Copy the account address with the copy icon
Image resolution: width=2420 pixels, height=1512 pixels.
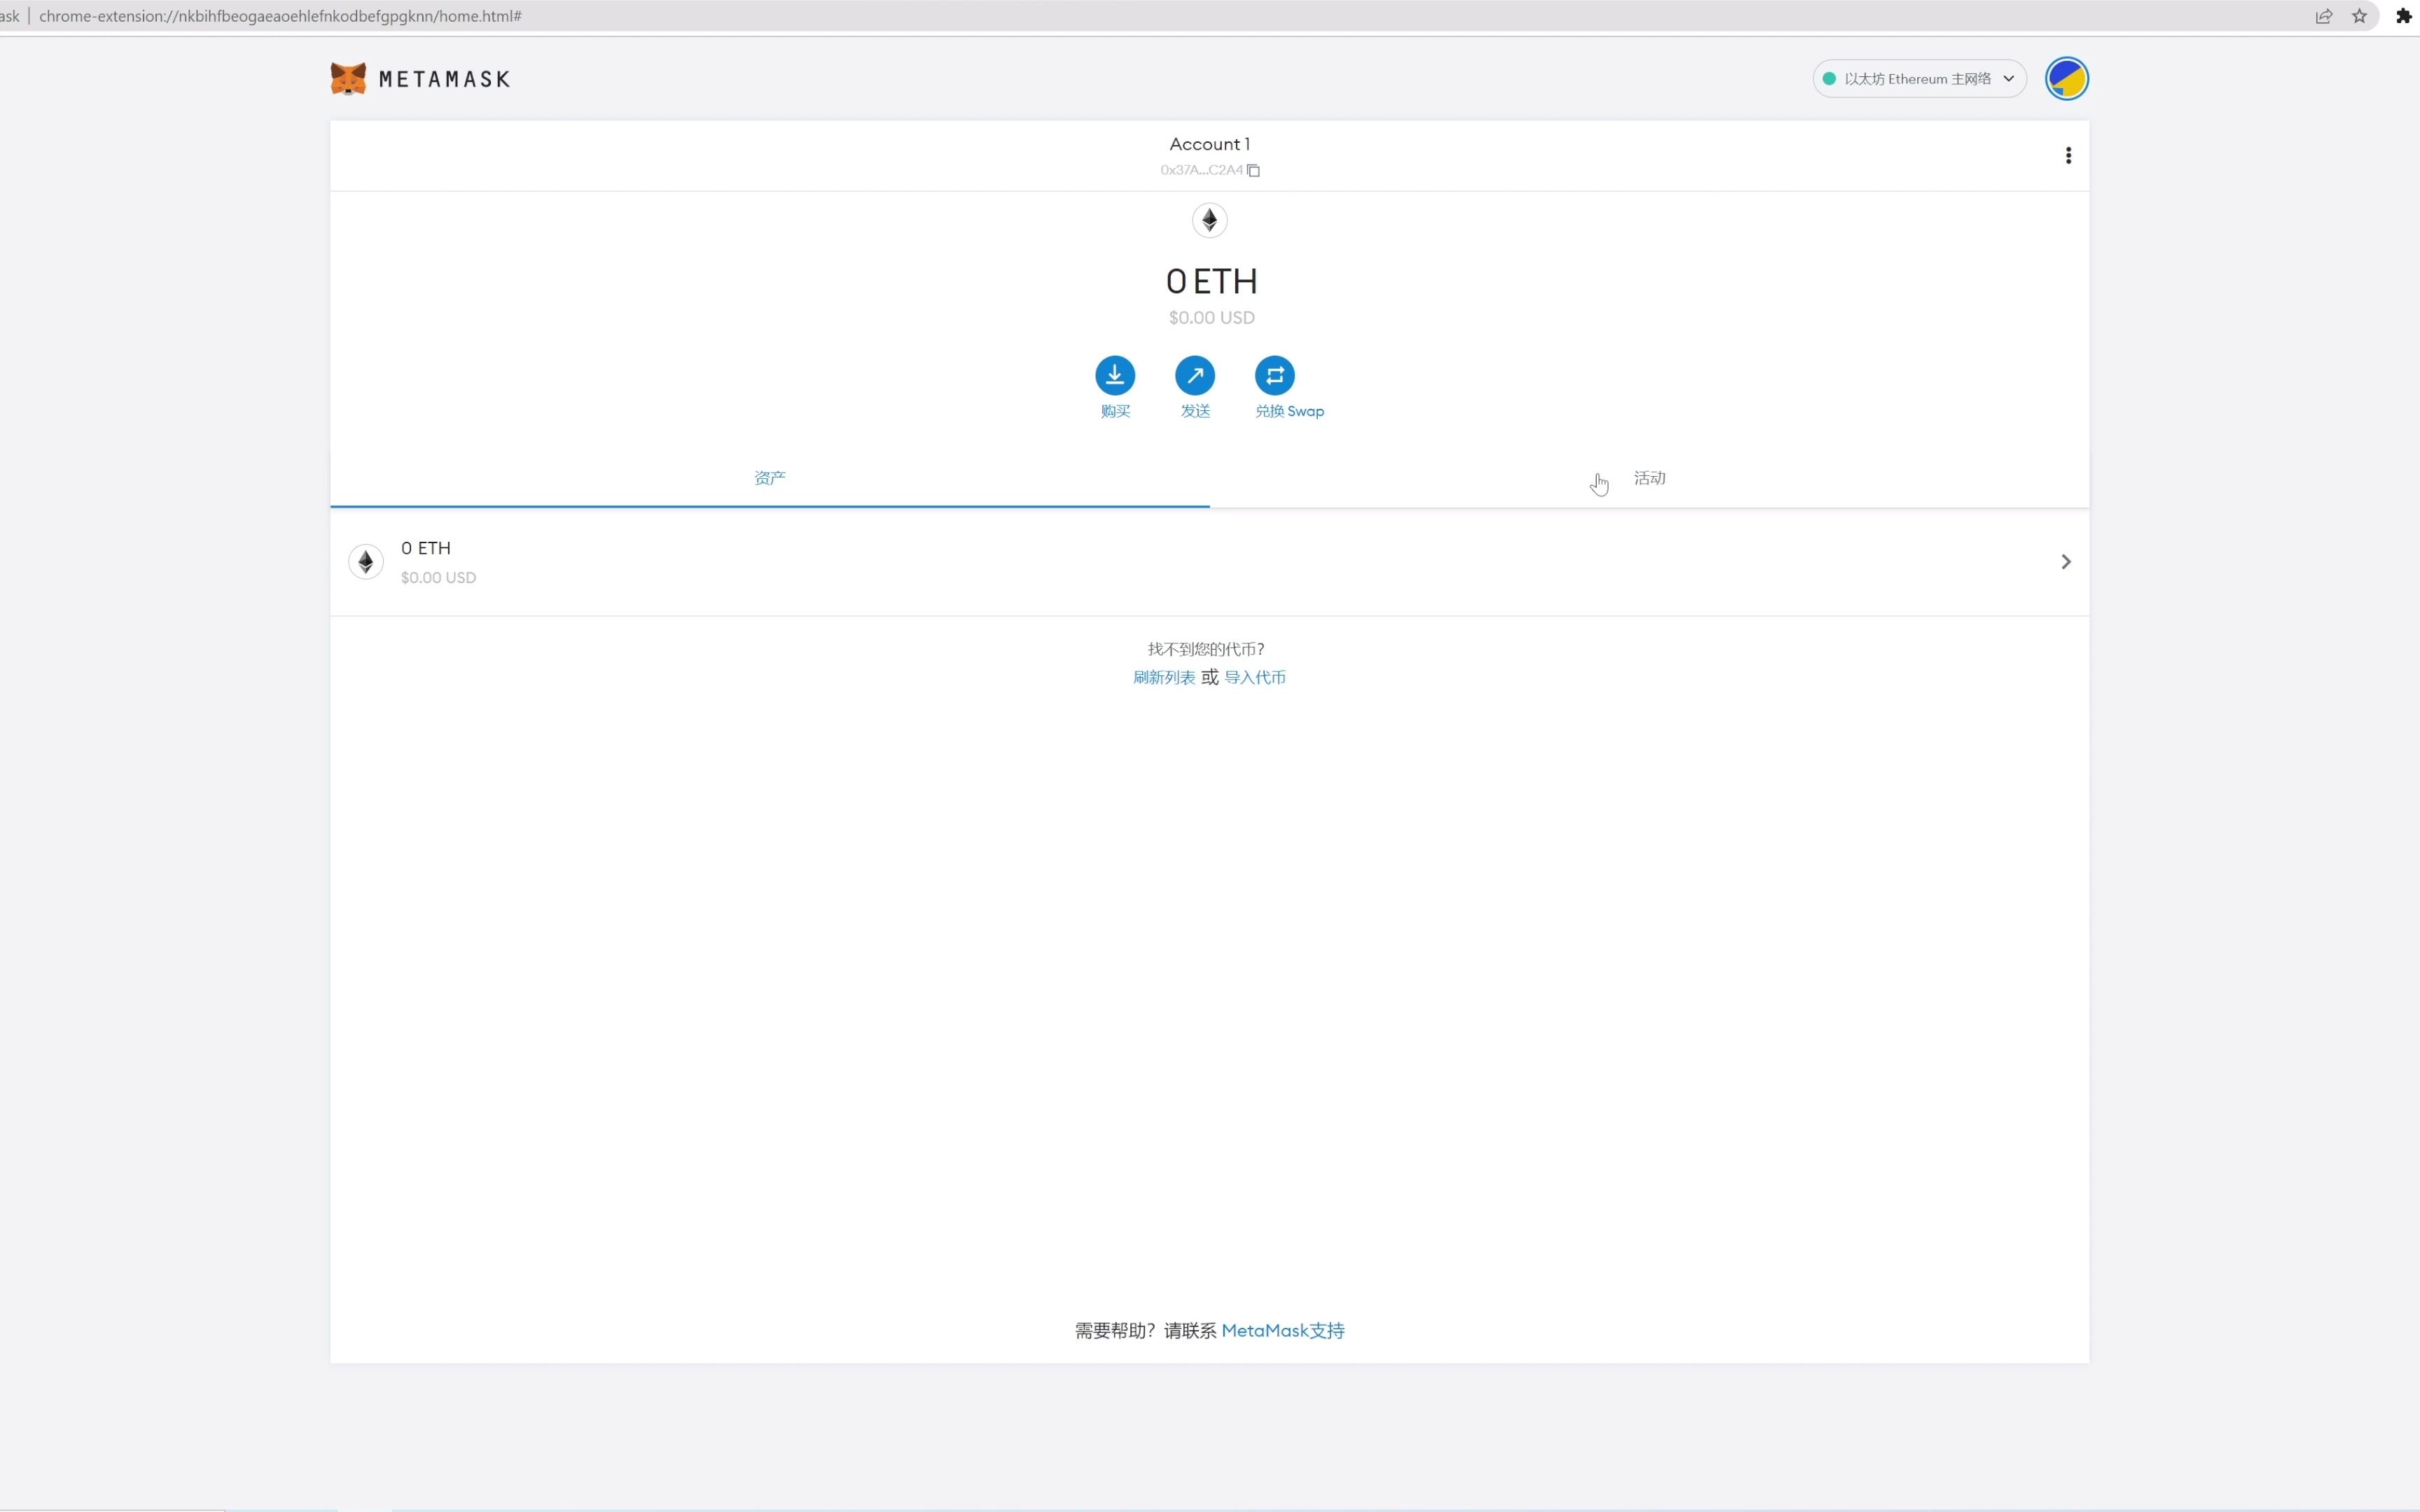(x=1253, y=170)
